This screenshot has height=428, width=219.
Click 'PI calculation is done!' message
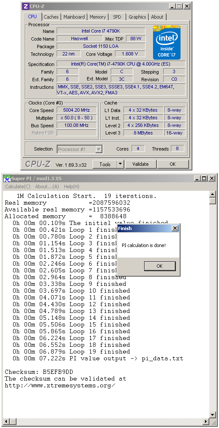[144, 245]
